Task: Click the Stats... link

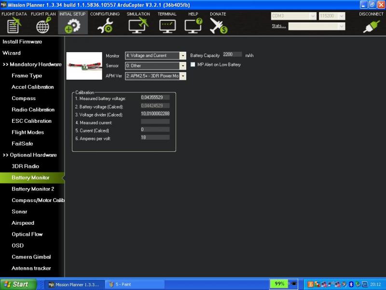Action: pyautogui.click(x=278, y=26)
